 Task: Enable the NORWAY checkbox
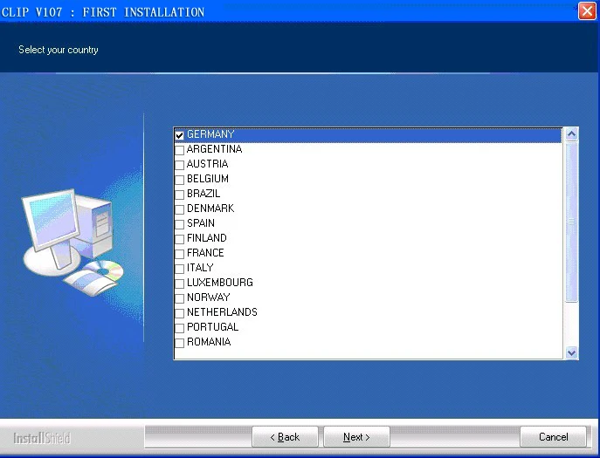179,298
